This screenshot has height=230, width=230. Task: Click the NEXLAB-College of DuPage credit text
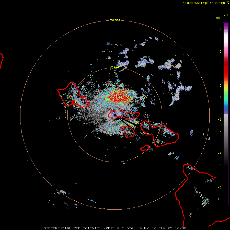pyautogui.click(x=205, y=3)
